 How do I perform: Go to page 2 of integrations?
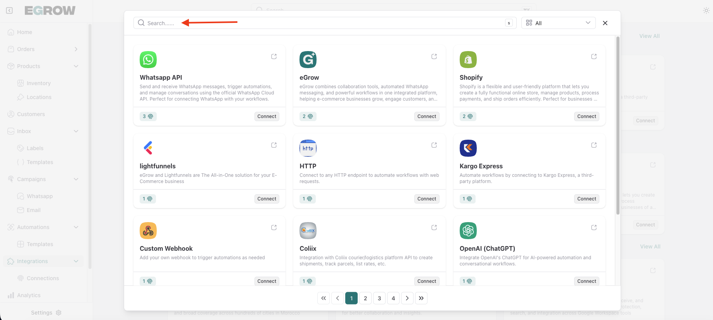tap(365, 298)
